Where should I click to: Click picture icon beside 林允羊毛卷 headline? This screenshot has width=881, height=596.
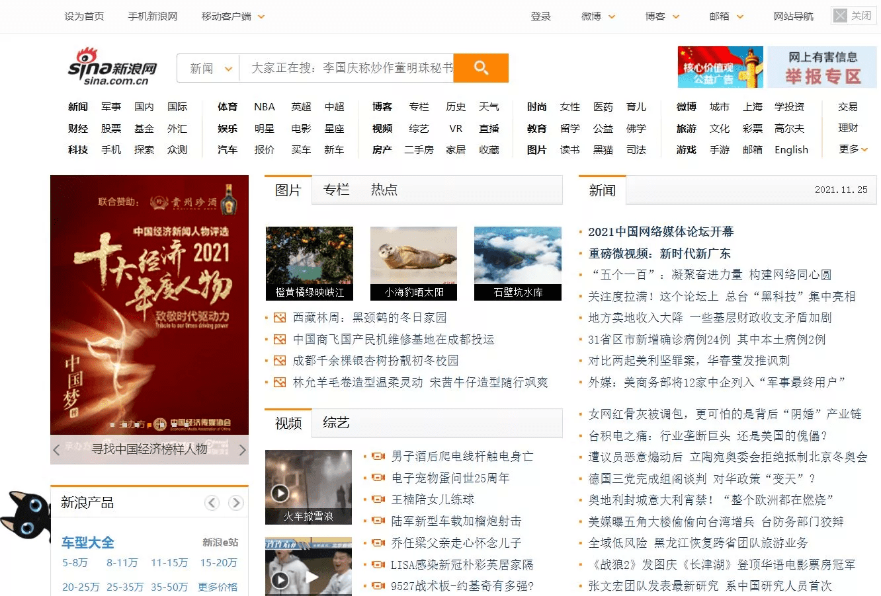pyautogui.click(x=280, y=383)
